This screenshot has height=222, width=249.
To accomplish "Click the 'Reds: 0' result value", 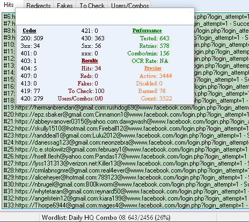I will point(89,76).
